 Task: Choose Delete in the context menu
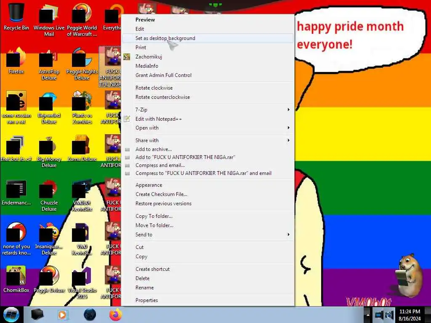point(208,278)
